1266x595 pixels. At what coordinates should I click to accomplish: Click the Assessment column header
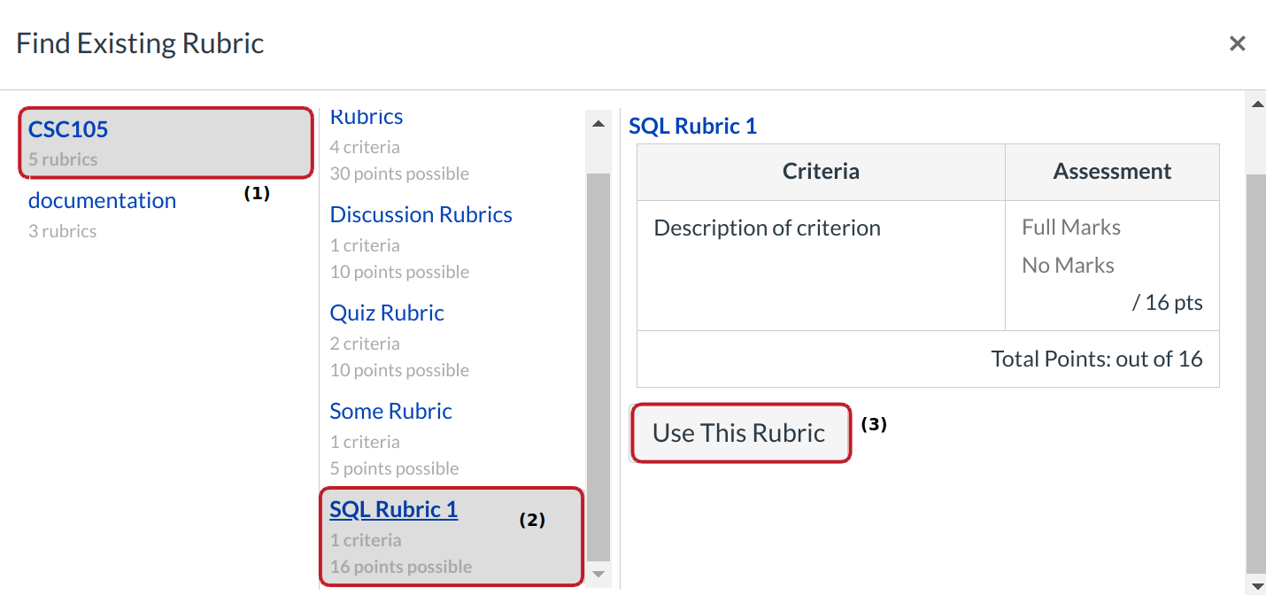pyautogui.click(x=1112, y=172)
